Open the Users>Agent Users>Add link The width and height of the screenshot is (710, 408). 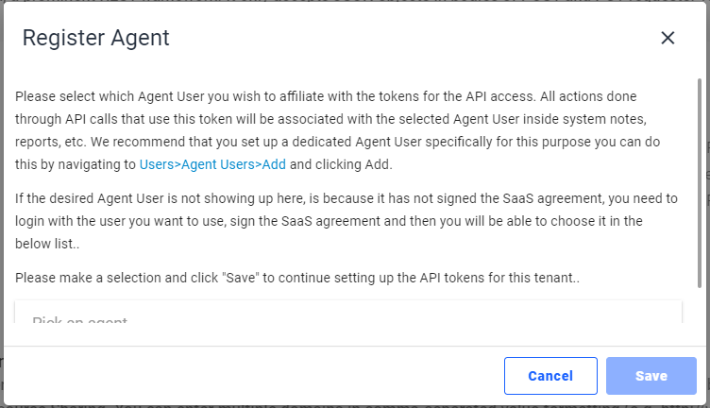212,164
